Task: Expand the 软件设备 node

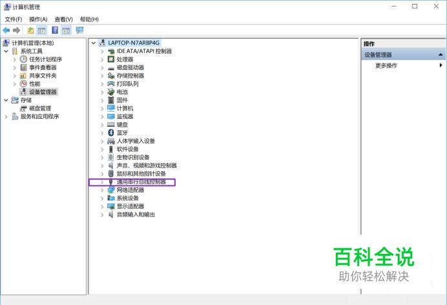Action: tap(102, 149)
